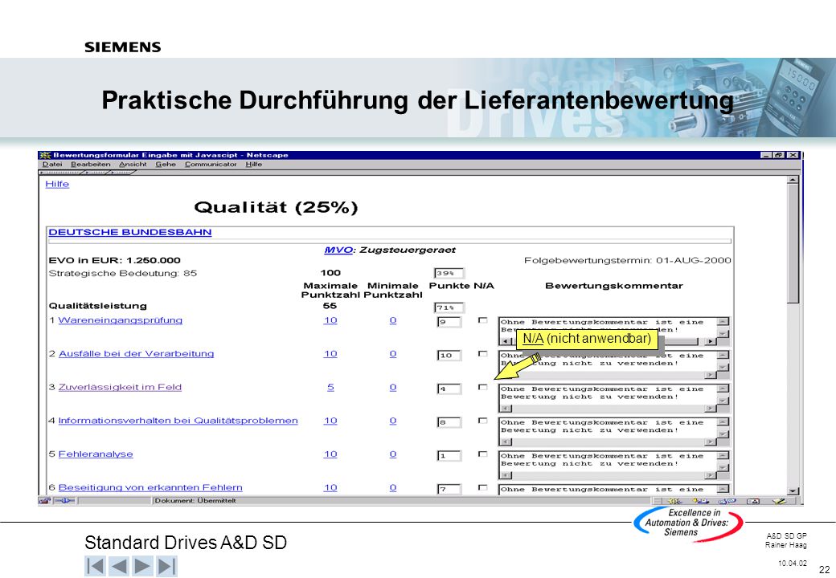836x578 pixels.
Task: Click the page scrollbar down arrow
Action: tap(793, 490)
